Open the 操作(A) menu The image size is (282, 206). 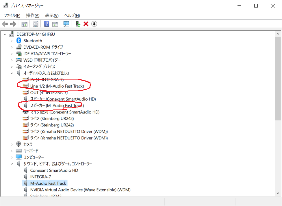tap(33, 16)
